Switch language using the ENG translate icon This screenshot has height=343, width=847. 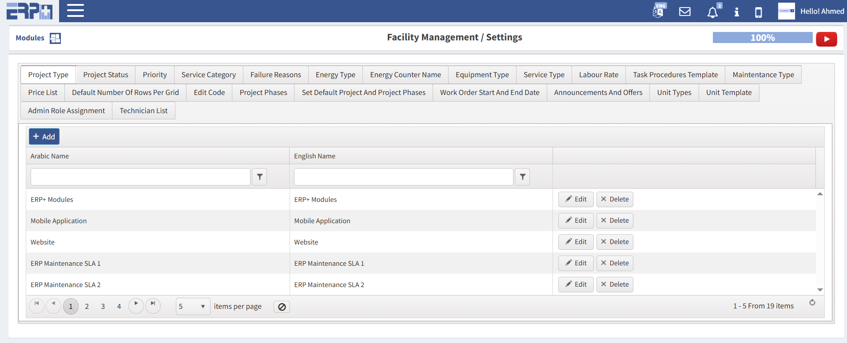point(658,11)
